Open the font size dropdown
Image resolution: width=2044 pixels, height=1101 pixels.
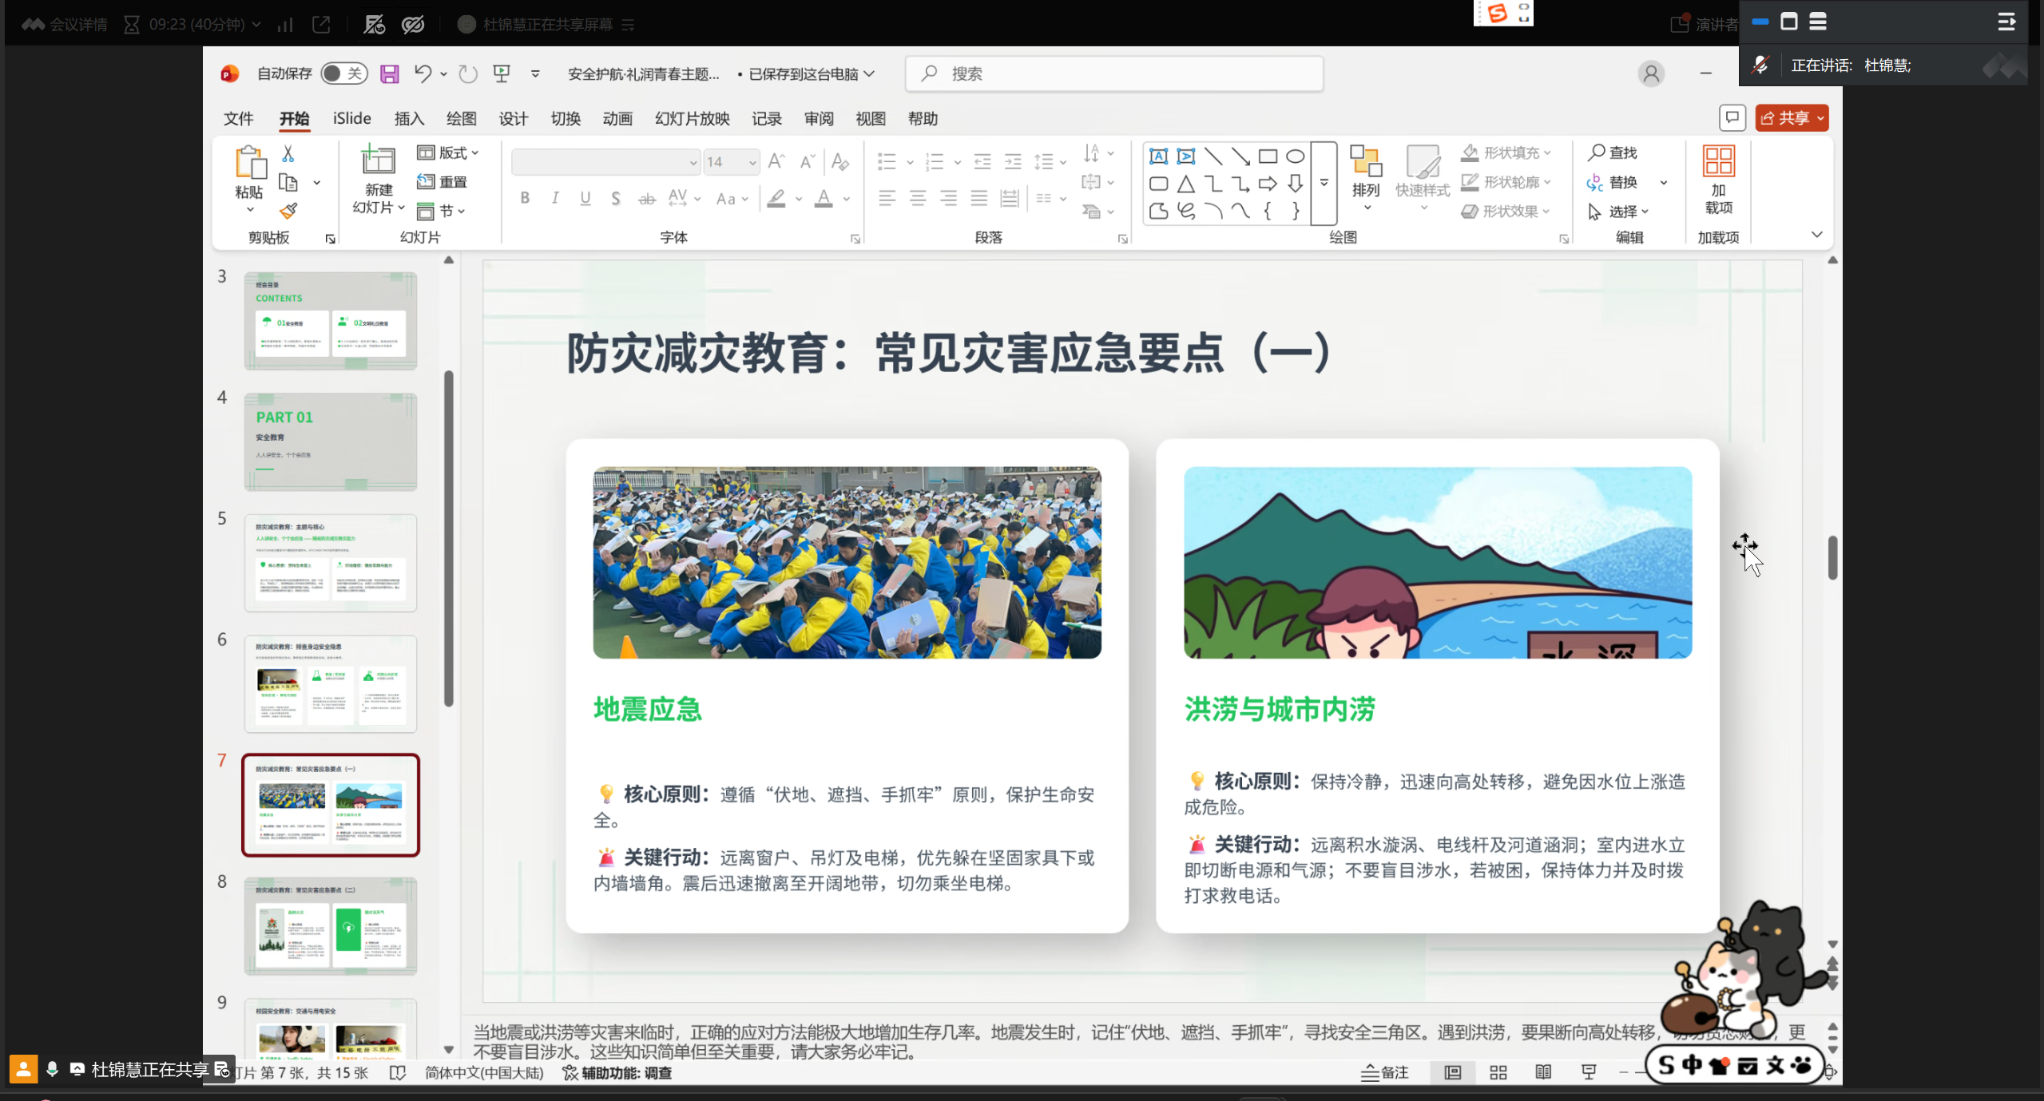coord(752,162)
